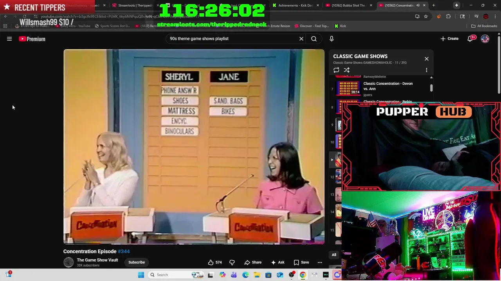
Task: Subscribe to The Game Show Vault
Action: tap(137, 262)
